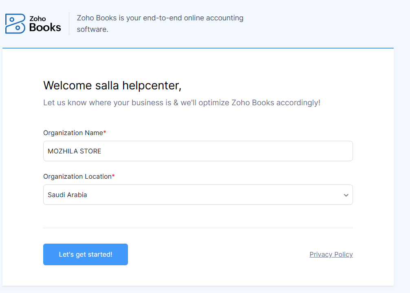Click the "Welcome salla helpcenter," heading

point(112,86)
